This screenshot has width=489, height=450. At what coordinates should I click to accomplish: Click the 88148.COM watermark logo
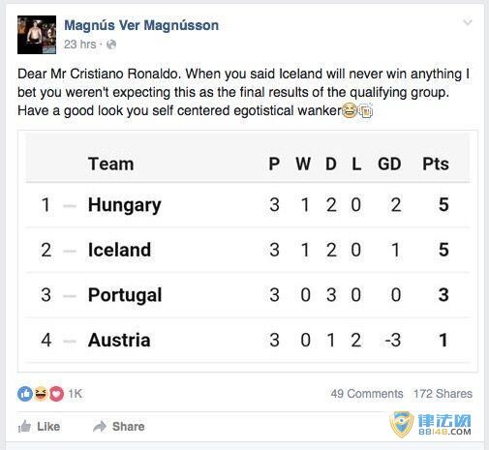[x=431, y=424]
